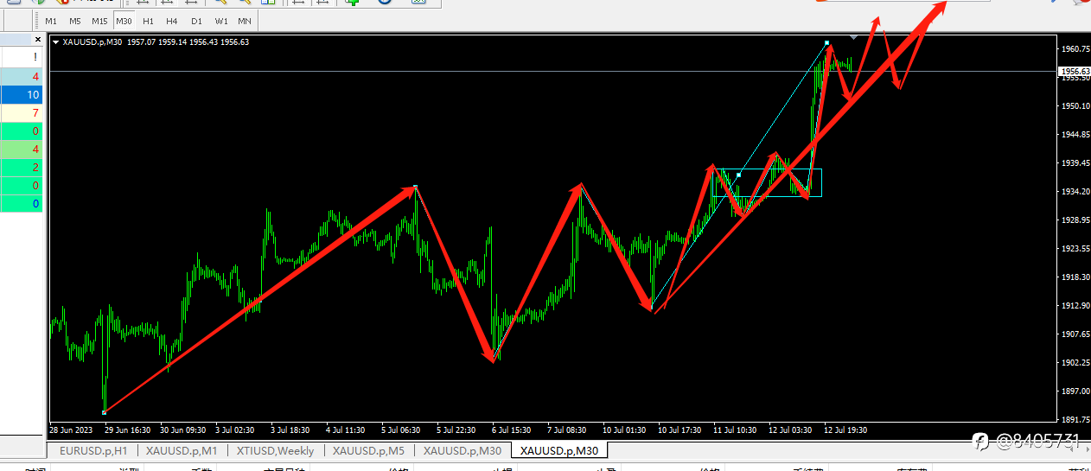Click the 1950.10 price scale label
The image size is (1091, 471).
(1074, 106)
